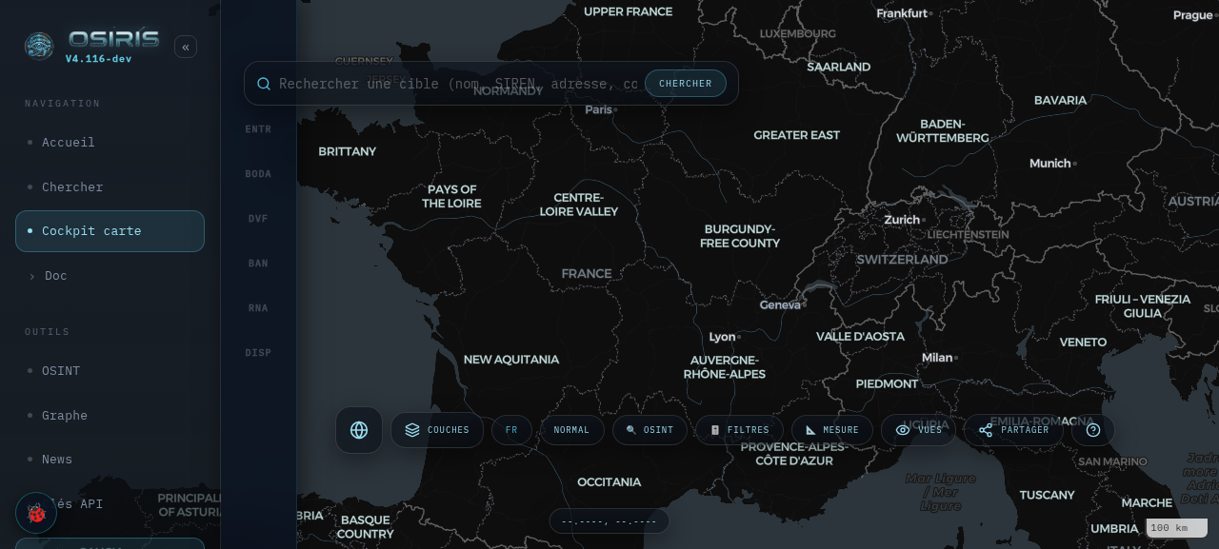Click the OSIRIS logo icon
Screen dimensions: 1219x549
(39, 46)
